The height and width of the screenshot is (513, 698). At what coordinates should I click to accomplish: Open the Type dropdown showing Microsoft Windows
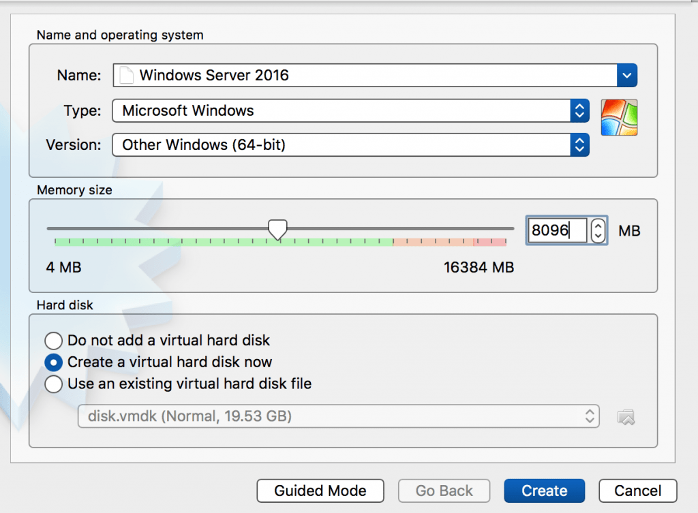point(579,110)
